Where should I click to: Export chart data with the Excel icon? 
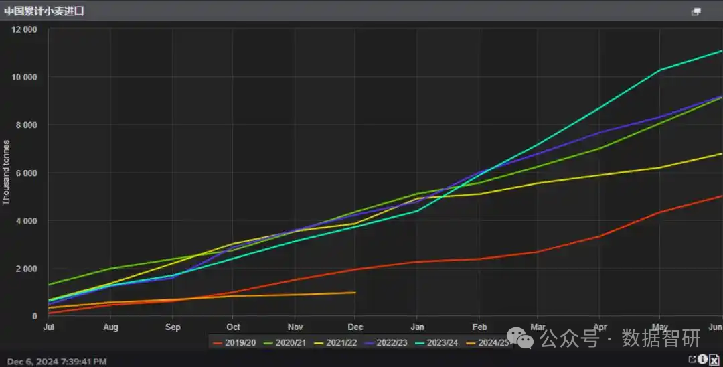click(x=714, y=359)
